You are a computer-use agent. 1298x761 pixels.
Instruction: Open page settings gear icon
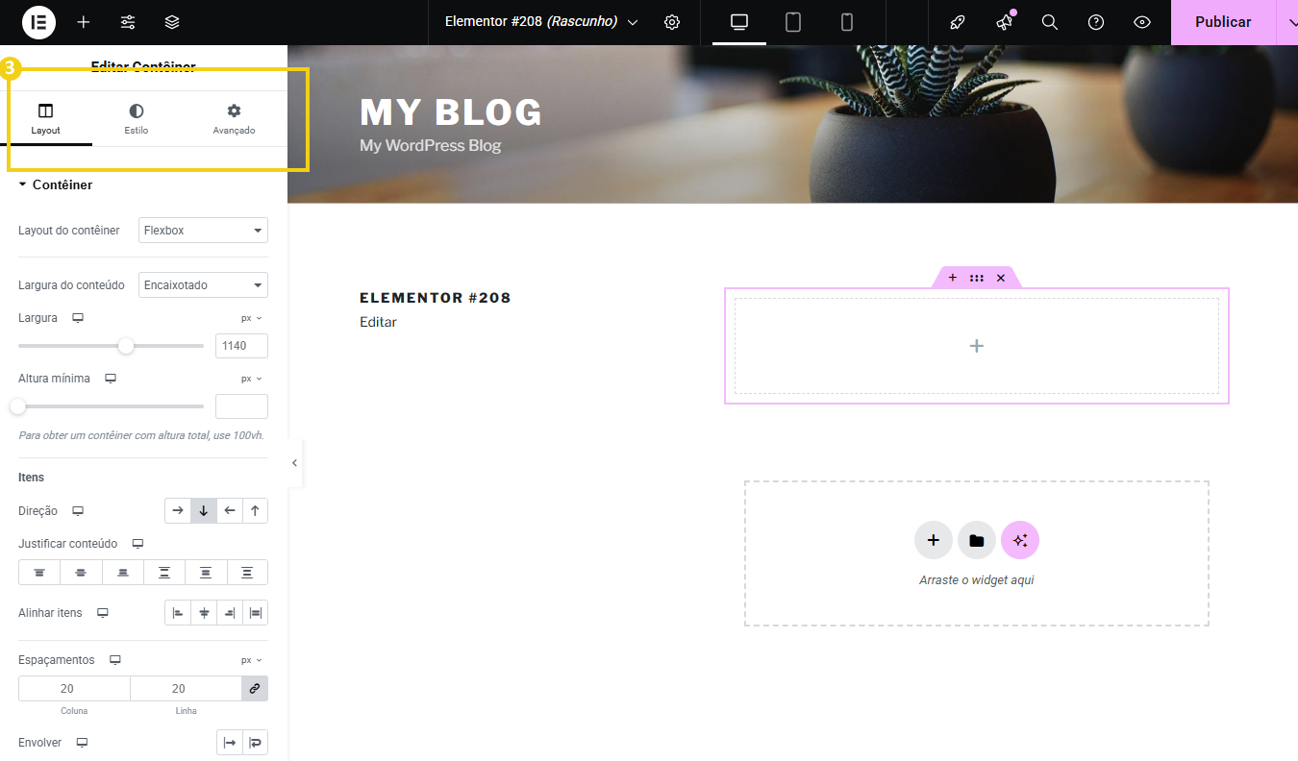tap(672, 22)
